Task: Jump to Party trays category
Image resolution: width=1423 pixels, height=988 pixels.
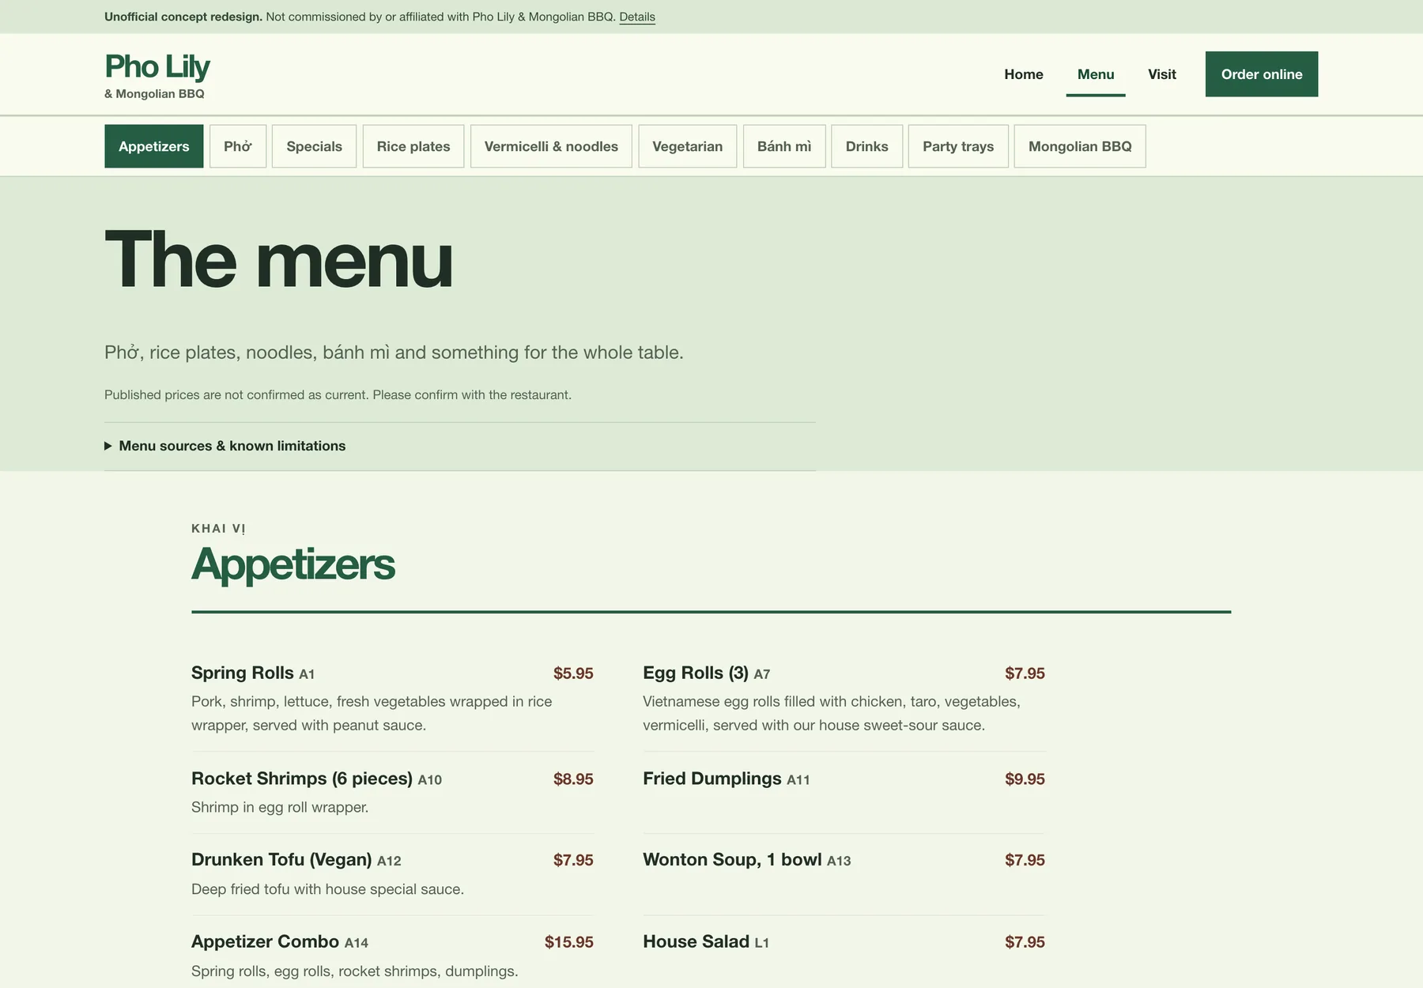Action: click(958, 146)
